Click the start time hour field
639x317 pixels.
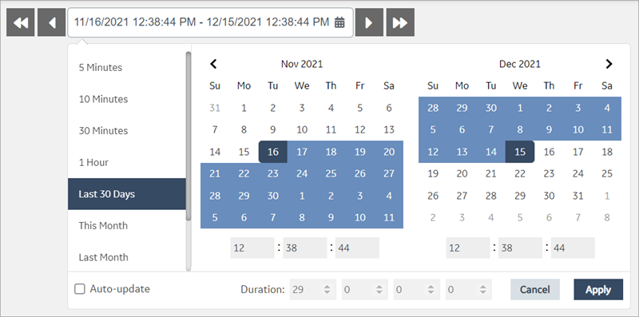click(x=252, y=248)
